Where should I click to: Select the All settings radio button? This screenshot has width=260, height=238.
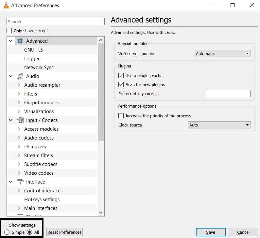click(29, 232)
